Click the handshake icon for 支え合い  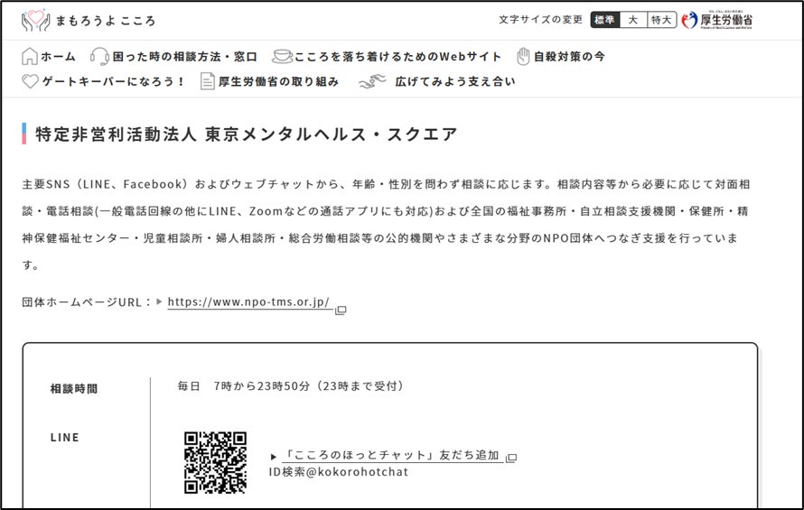tap(371, 81)
